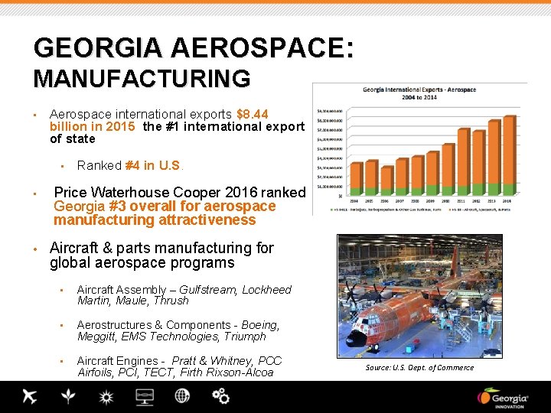
Task: Click the gears icon in footer
Action: [220, 396]
